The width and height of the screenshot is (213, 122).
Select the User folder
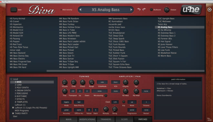pyautogui.click(x=15, y=116)
